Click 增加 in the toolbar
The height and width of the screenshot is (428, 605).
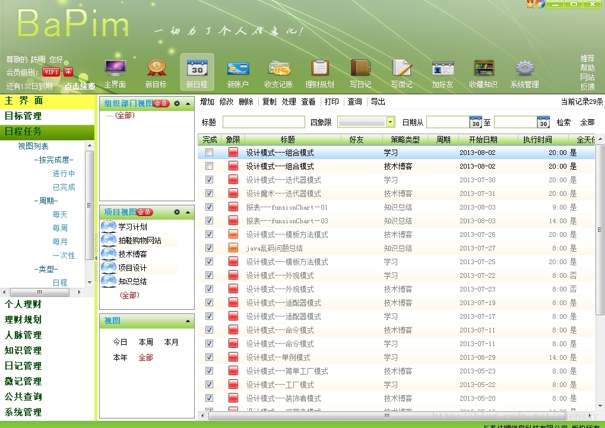(207, 102)
